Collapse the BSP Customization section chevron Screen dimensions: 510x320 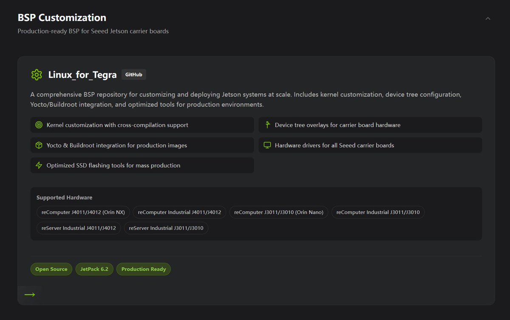488,18
